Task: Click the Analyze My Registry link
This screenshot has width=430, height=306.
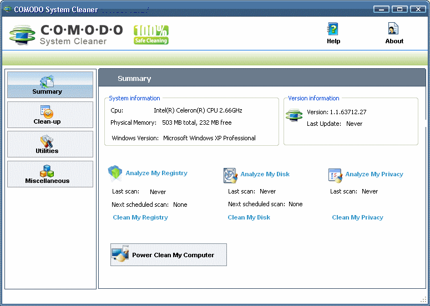Action: coord(156,173)
